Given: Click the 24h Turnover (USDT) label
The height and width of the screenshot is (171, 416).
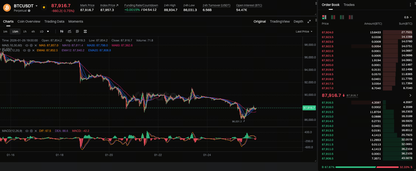Looking at the screenshot, I should (216, 5).
